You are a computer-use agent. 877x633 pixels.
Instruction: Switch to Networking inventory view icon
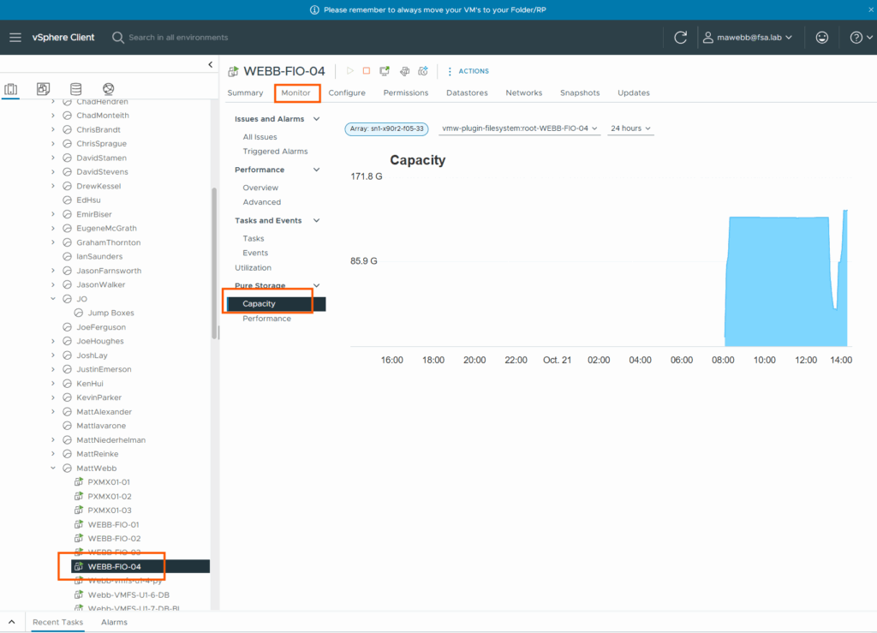click(x=108, y=89)
